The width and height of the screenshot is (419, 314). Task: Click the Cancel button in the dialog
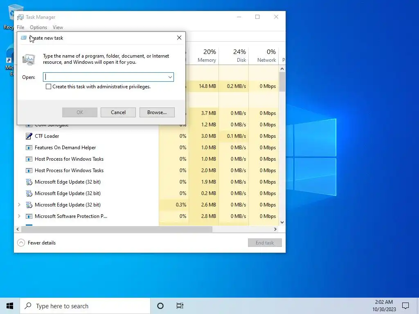(x=118, y=112)
